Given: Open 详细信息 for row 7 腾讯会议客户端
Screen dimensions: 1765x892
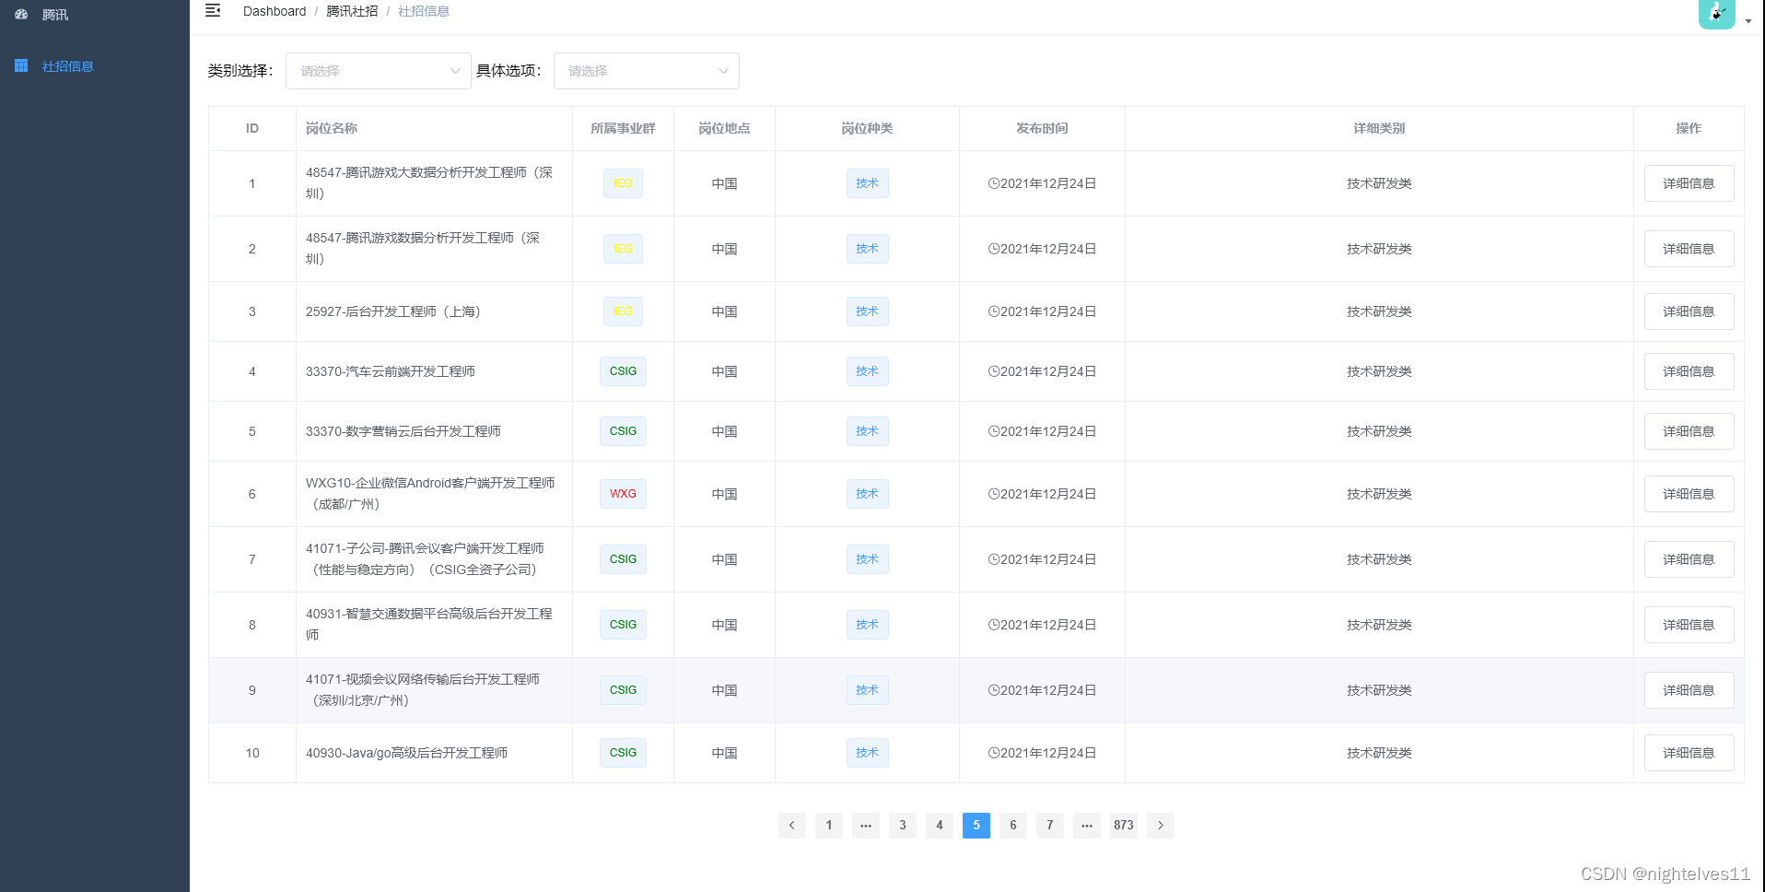Looking at the screenshot, I should click(1689, 559).
